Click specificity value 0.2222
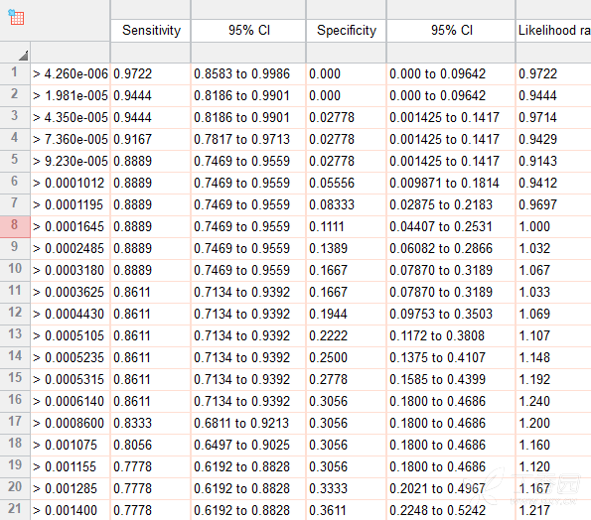This screenshot has height=520, width=591. [x=347, y=335]
